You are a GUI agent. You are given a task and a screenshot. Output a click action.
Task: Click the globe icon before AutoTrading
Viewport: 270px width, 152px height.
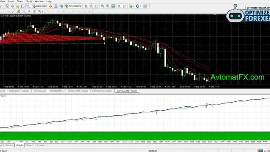tap(61, 6)
